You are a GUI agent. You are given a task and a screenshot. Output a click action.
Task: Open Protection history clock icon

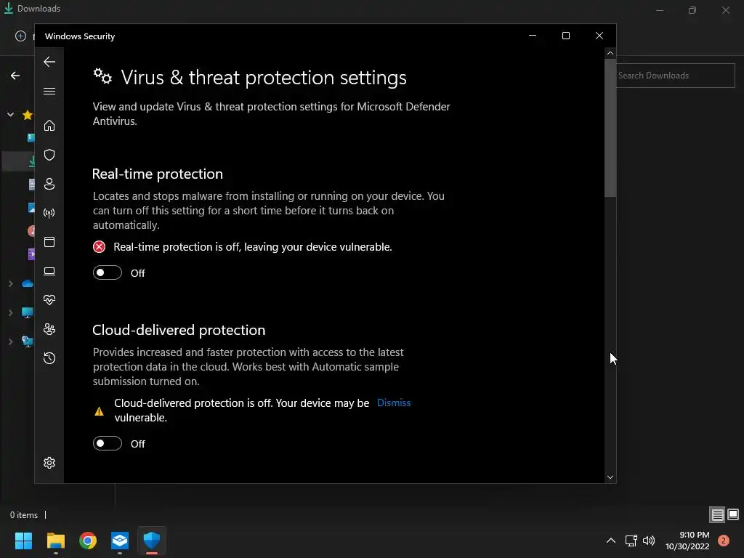click(49, 357)
